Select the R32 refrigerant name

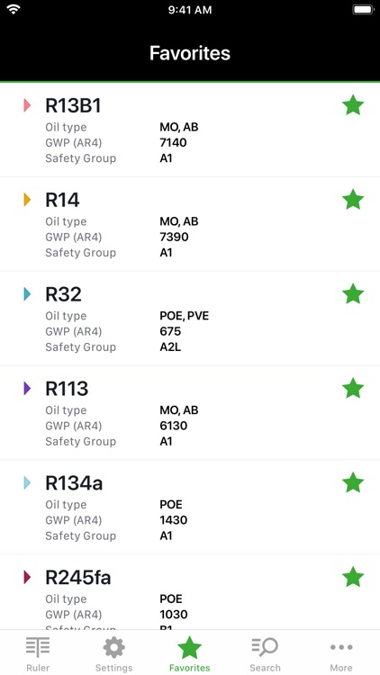click(63, 294)
